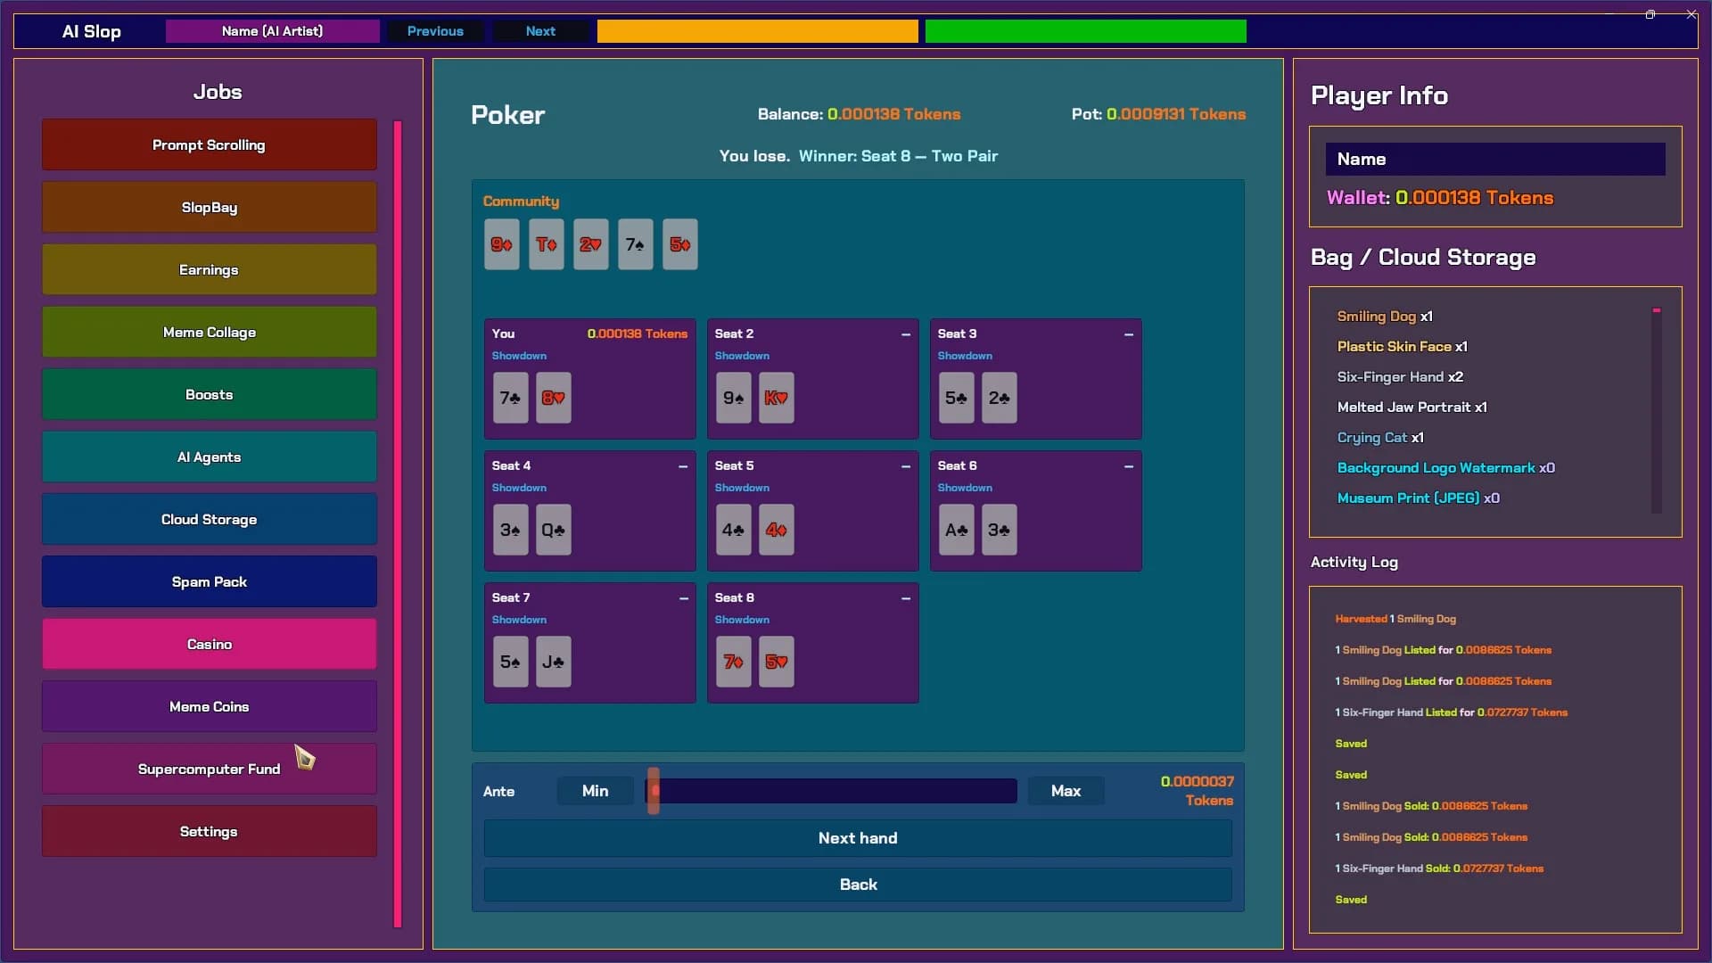This screenshot has width=1712, height=963.
Task: Click your 8 of hearts card
Action: pos(554,398)
